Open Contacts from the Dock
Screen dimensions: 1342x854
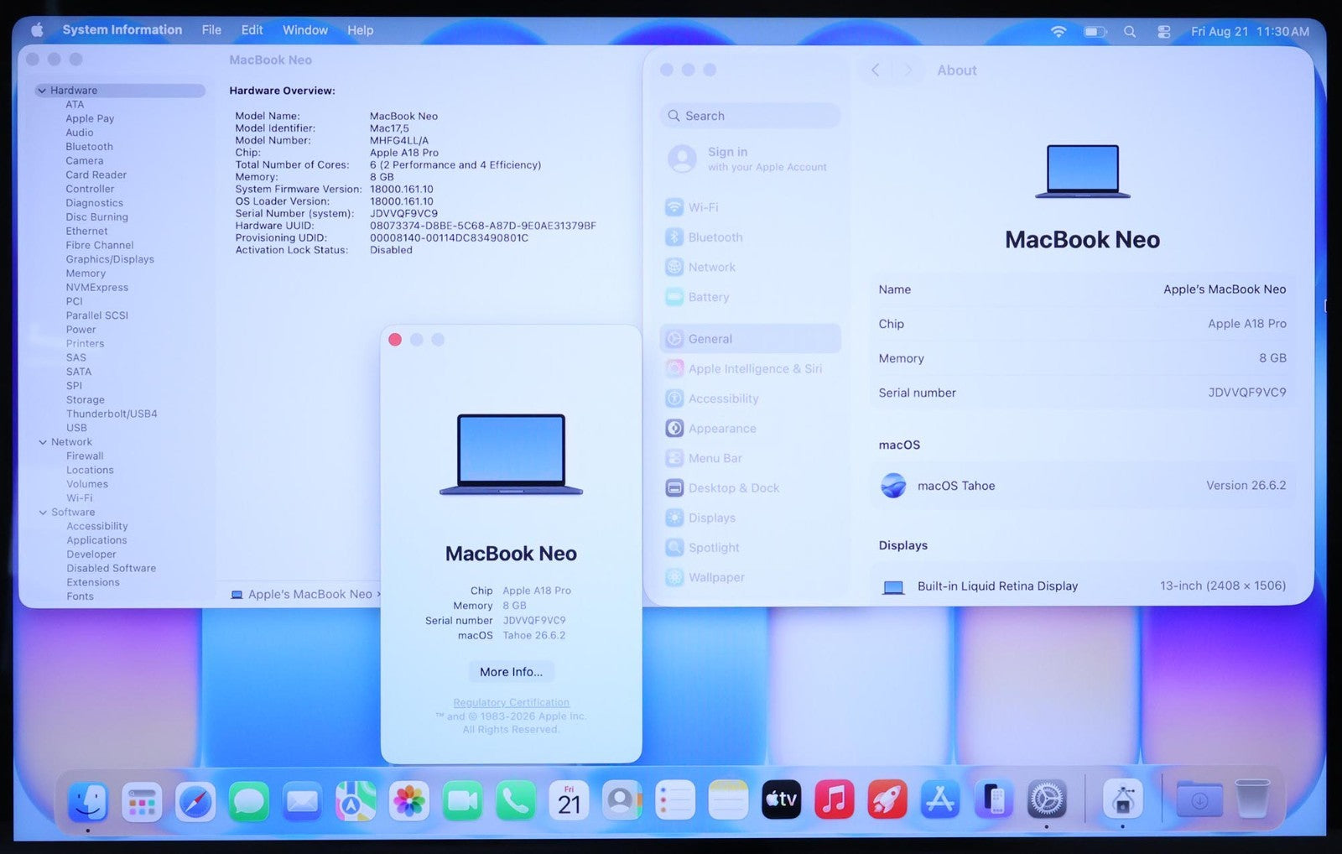[622, 801]
